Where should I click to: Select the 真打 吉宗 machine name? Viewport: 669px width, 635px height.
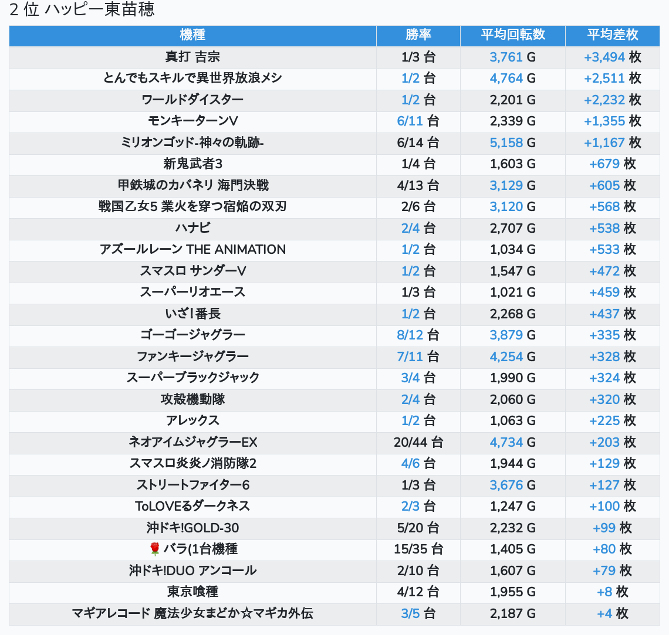(192, 57)
